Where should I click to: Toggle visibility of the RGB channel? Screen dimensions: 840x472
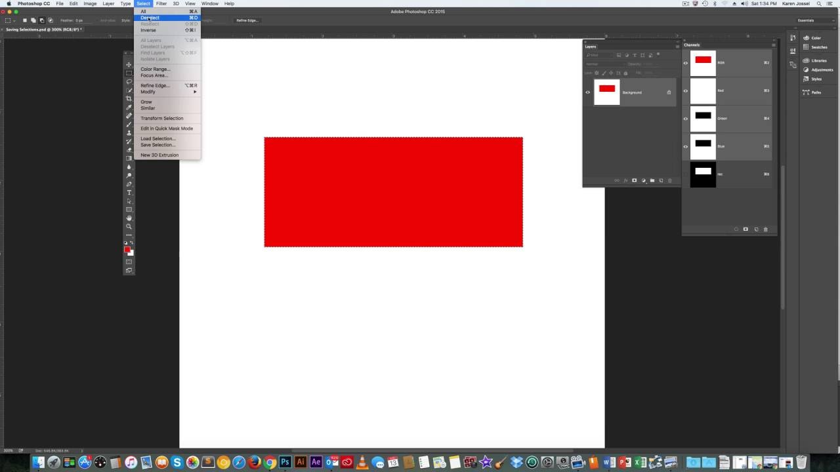point(686,63)
